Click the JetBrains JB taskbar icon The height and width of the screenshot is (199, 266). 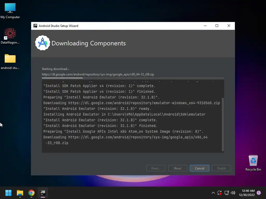point(43,193)
